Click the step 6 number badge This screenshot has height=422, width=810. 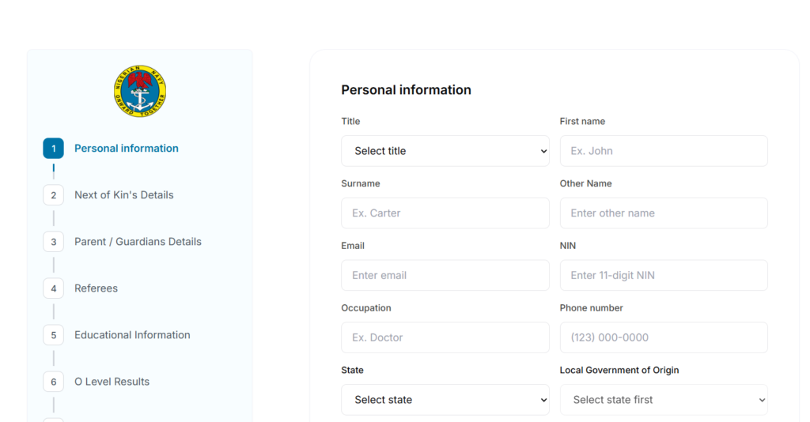pyautogui.click(x=54, y=382)
